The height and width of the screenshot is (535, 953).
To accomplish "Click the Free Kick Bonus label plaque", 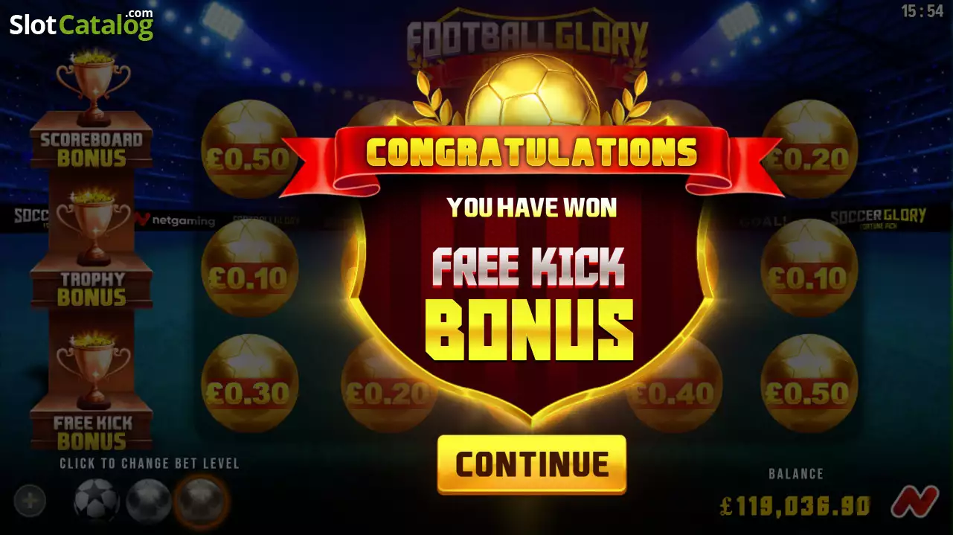I will coord(92,432).
